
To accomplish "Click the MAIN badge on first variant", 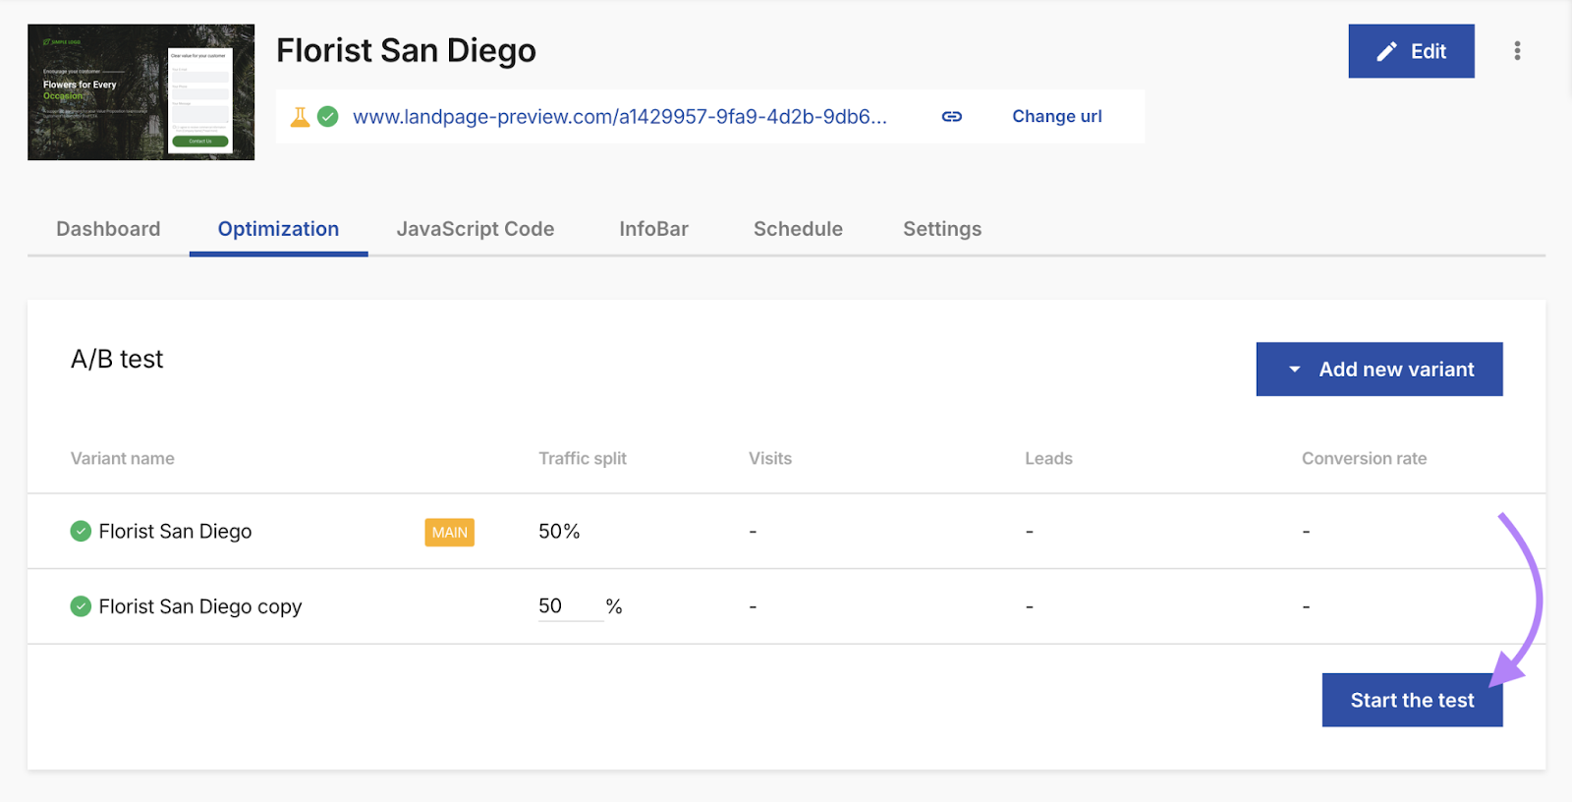I will click(x=449, y=533).
